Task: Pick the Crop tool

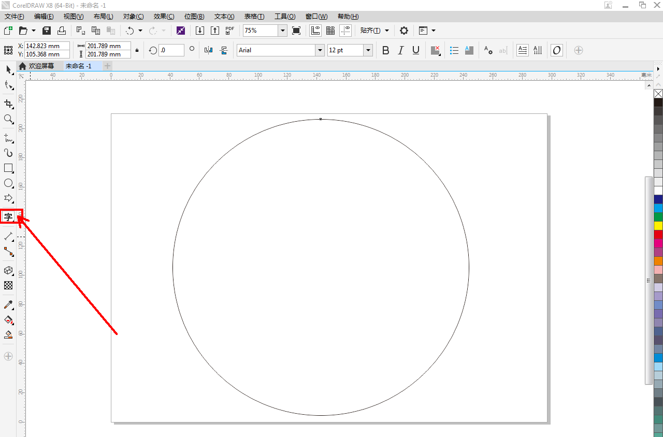Action: click(x=8, y=104)
